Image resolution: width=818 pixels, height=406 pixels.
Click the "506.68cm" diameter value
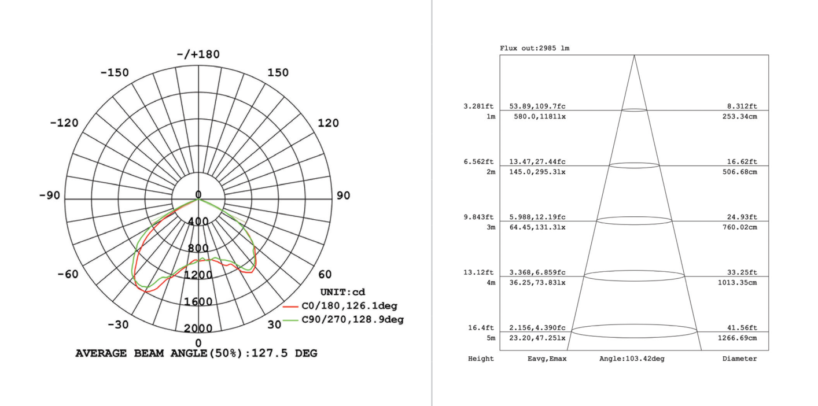point(739,172)
